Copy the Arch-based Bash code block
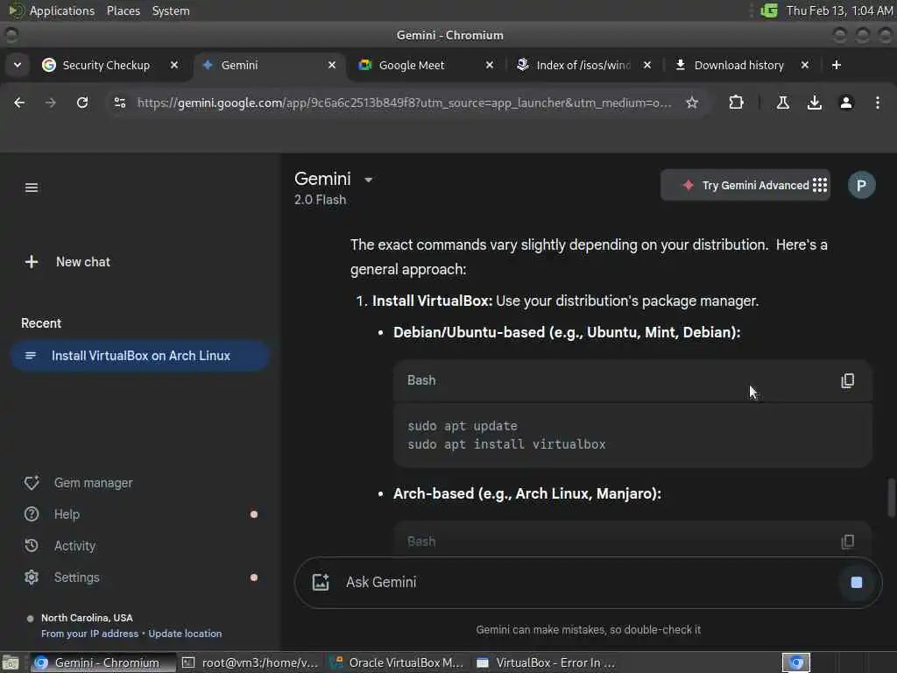This screenshot has height=673, width=897. click(847, 542)
